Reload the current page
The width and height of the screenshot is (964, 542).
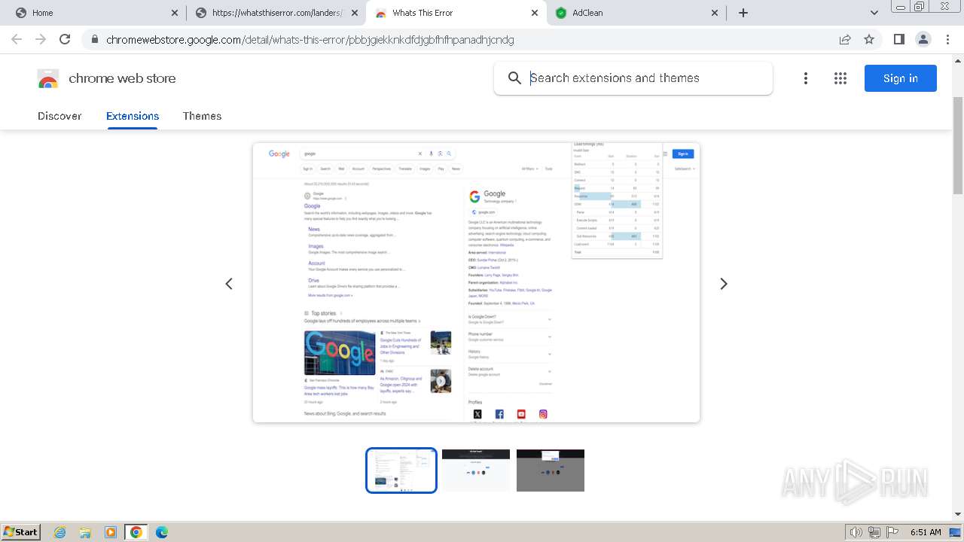pos(65,39)
